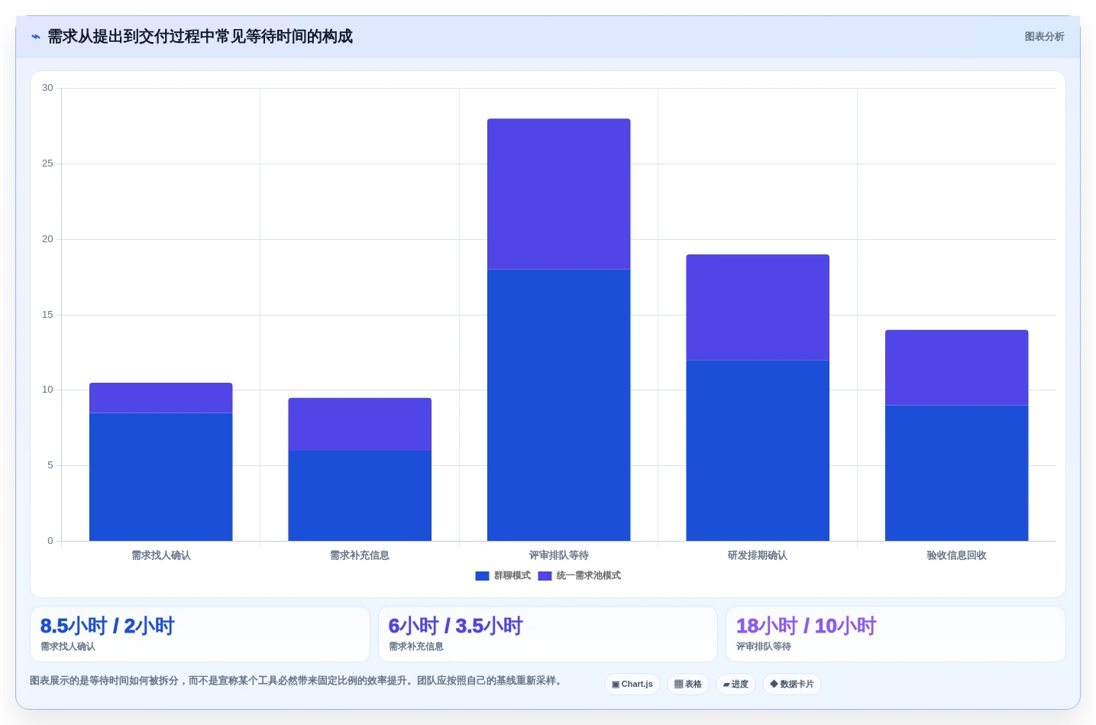Click the lightning icon beside the chart title
Image resolution: width=1096 pixels, height=725 pixels.
[35, 37]
